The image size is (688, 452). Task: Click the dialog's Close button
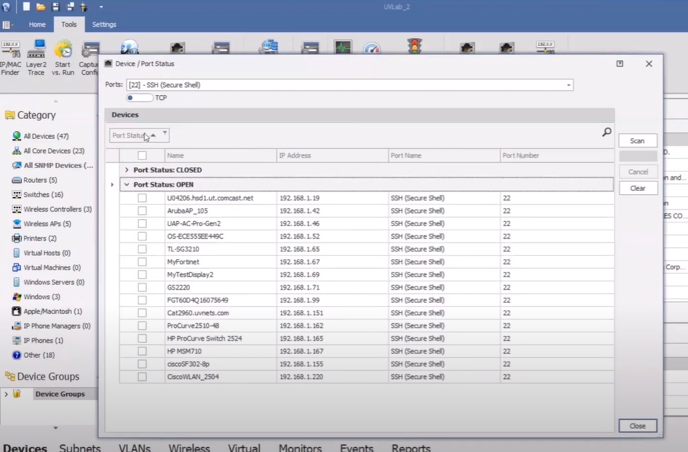click(x=638, y=426)
